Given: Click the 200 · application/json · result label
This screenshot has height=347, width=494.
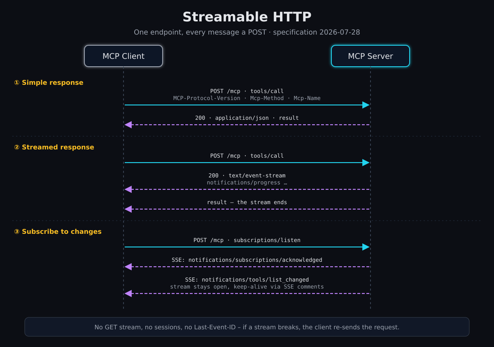Looking at the screenshot, I should coord(247,118).
